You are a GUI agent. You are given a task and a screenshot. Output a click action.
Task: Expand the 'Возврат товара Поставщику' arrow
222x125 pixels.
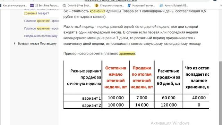[x=15, y=43]
